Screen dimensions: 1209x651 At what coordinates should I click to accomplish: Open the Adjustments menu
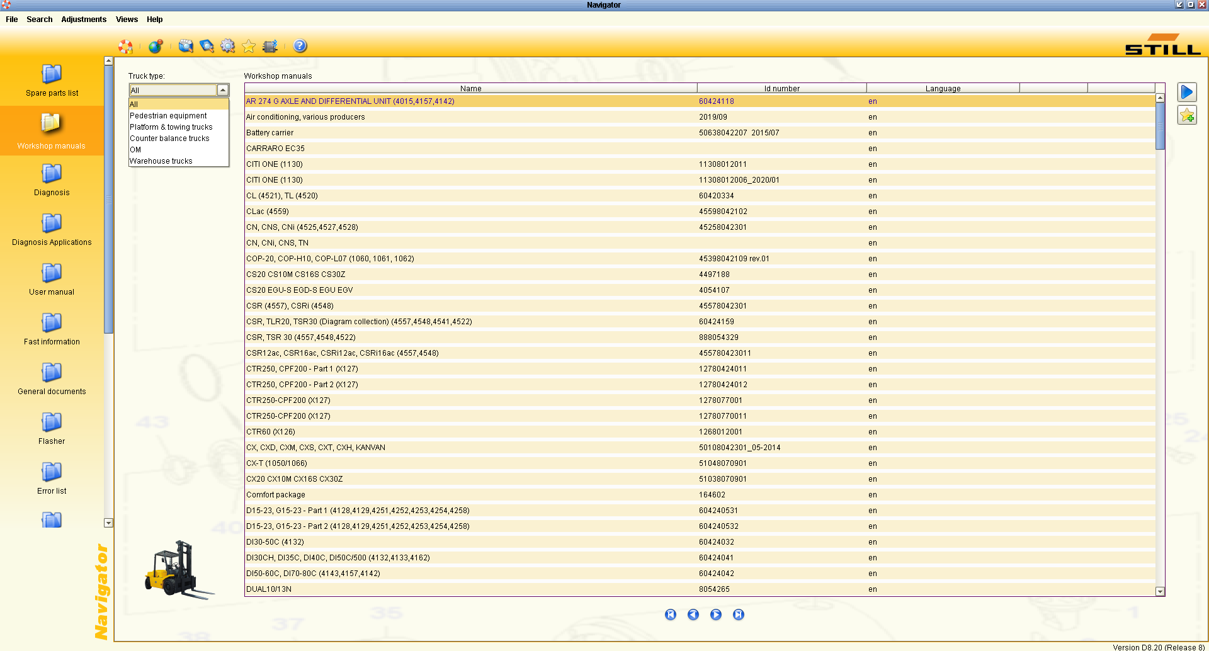pyautogui.click(x=84, y=20)
